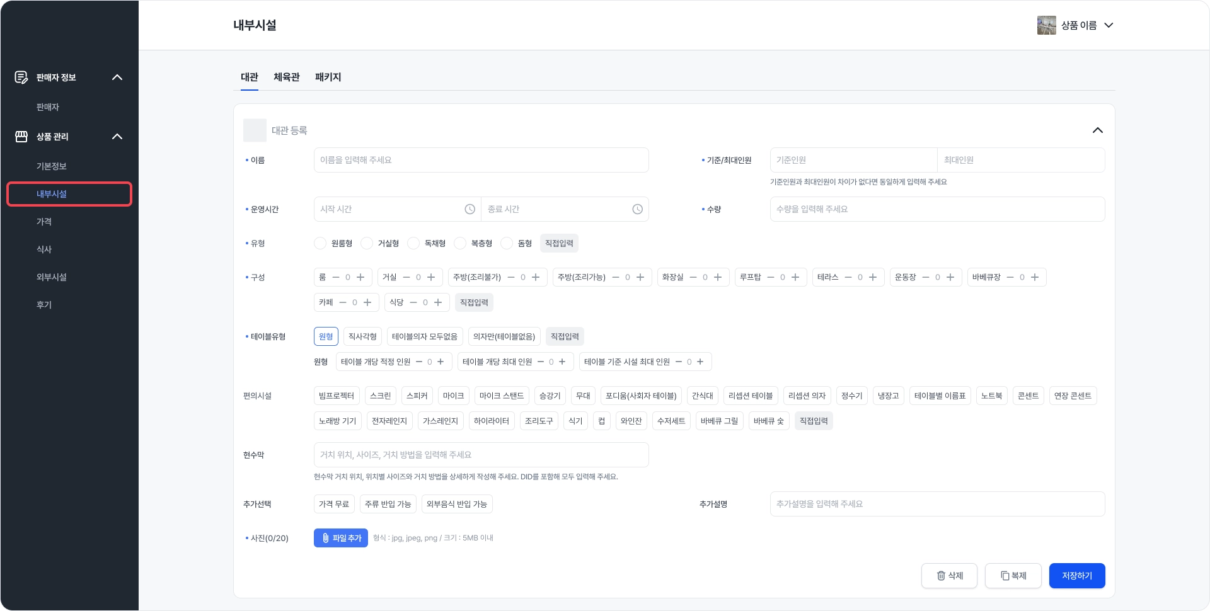Switch to the 대관 tab

(250, 77)
